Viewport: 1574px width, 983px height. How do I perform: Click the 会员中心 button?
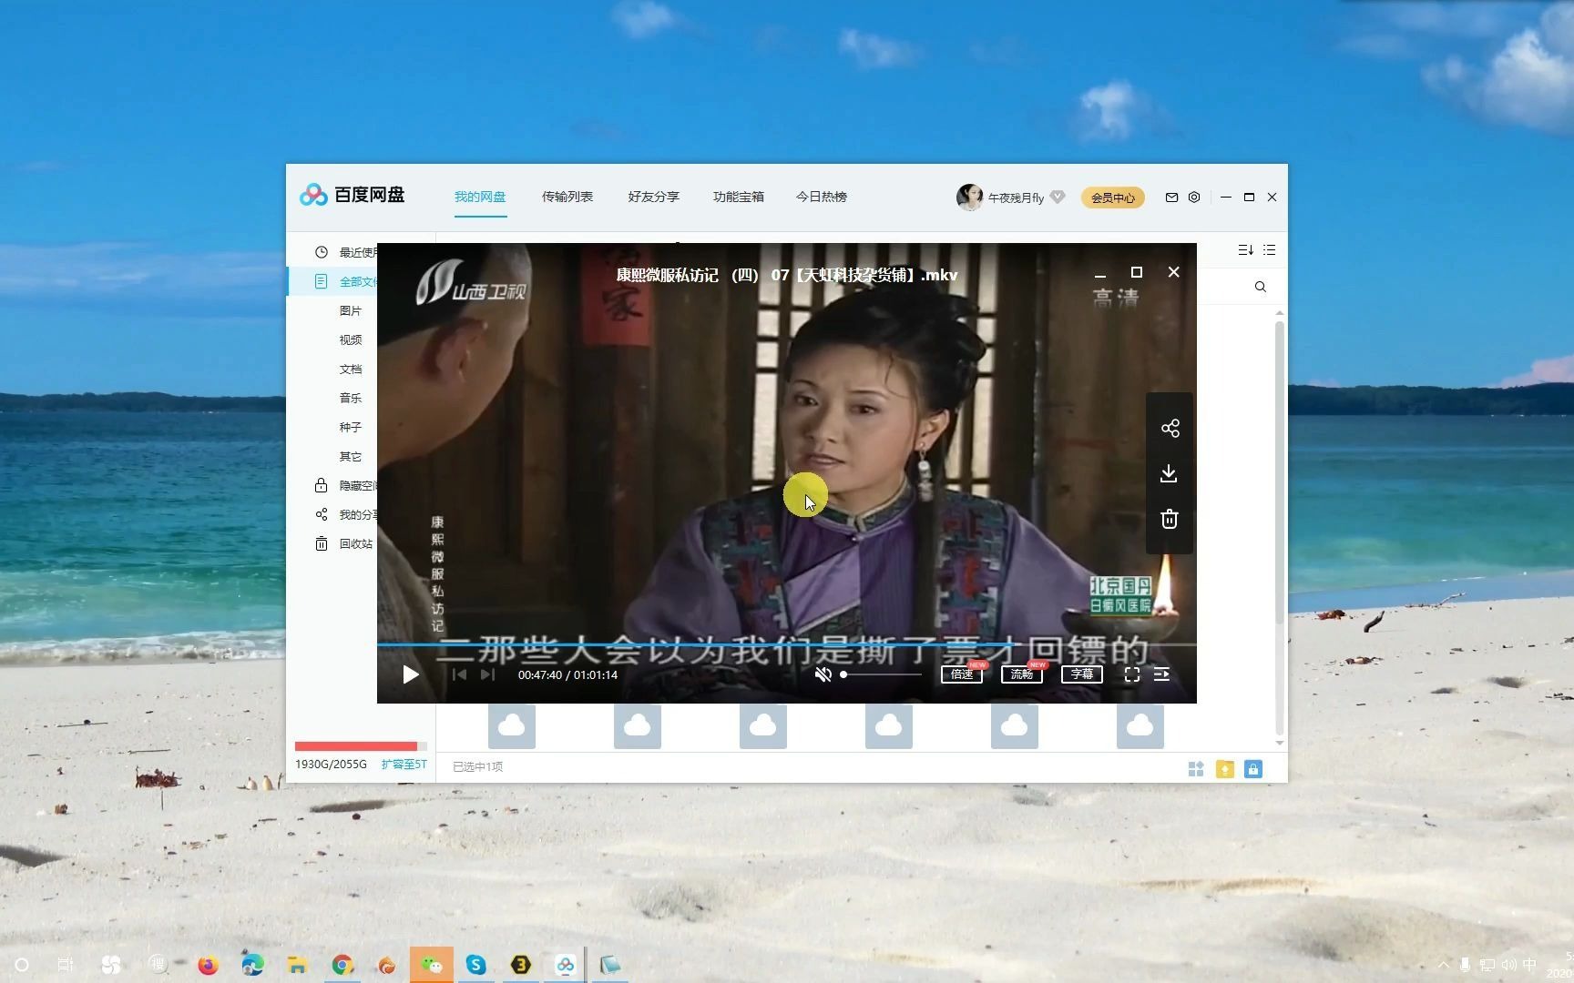(1113, 198)
